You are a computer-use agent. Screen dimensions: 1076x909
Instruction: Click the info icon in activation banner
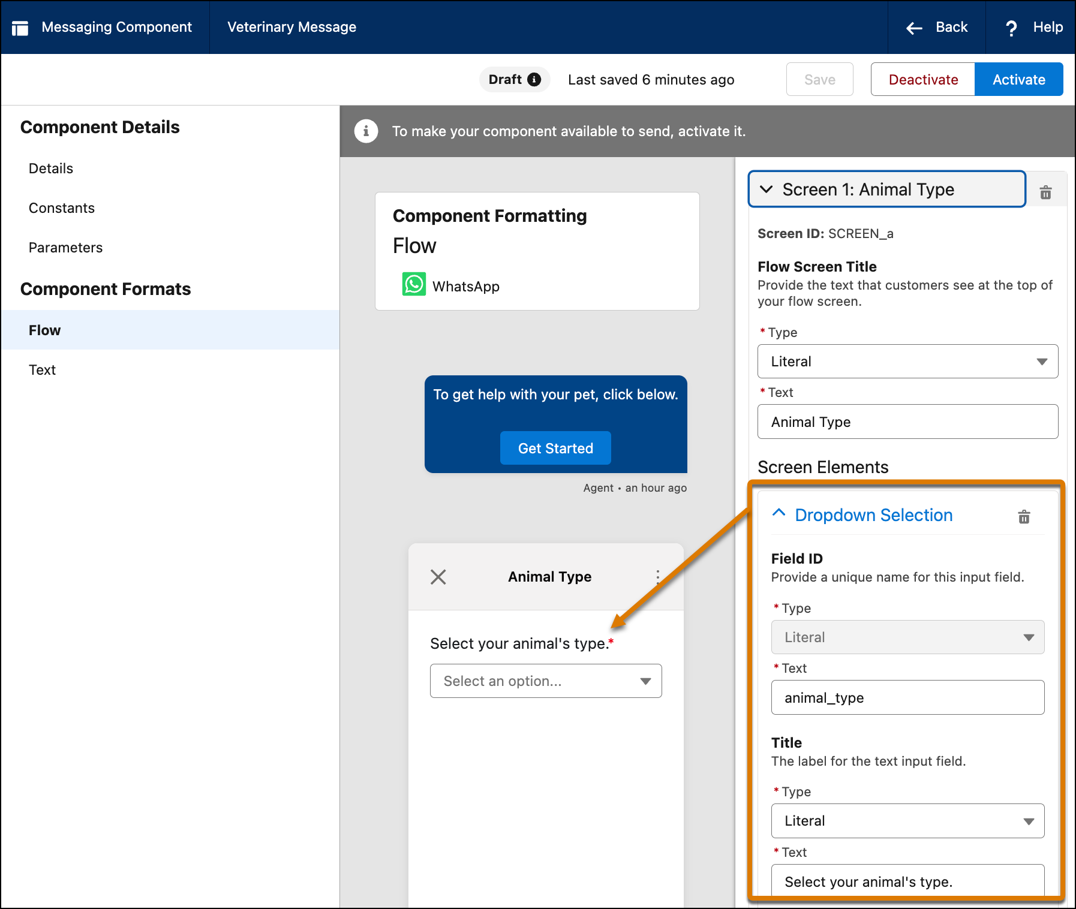(x=366, y=131)
